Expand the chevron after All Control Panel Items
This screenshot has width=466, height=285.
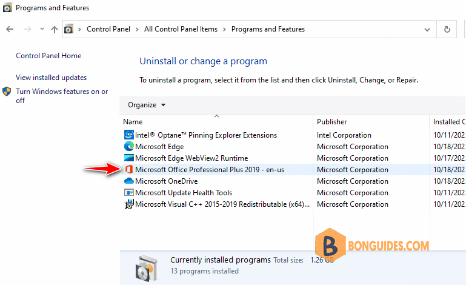pyautogui.click(x=224, y=29)
